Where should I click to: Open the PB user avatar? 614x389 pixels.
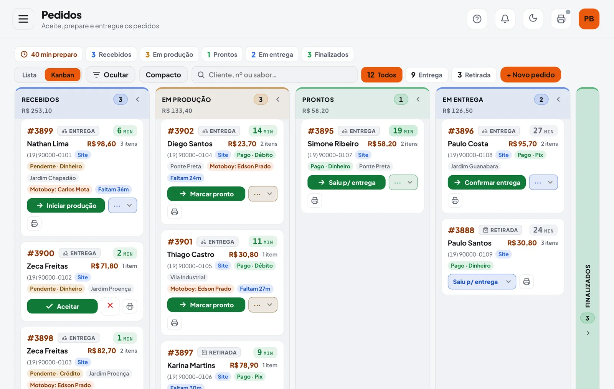pos(589,19)
